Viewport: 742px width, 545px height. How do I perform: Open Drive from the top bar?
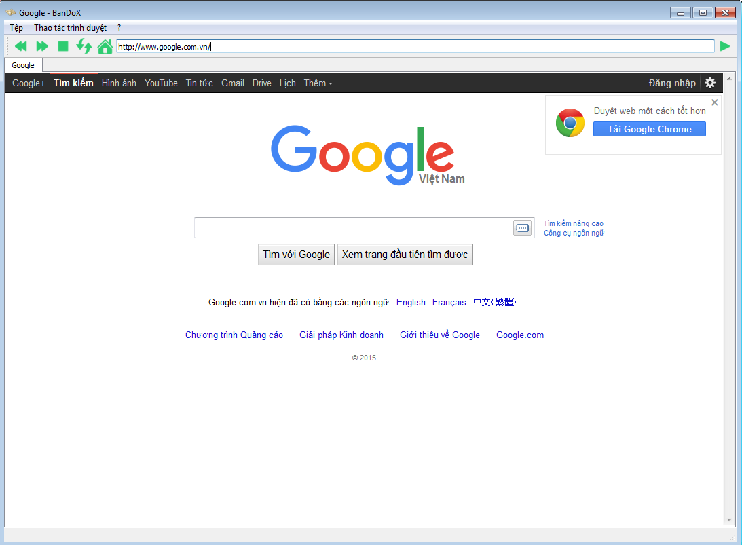pos(261,83)
